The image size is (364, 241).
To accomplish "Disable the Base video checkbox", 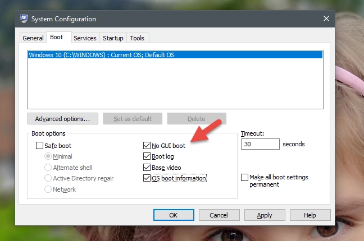I will (x=147, y=168).
